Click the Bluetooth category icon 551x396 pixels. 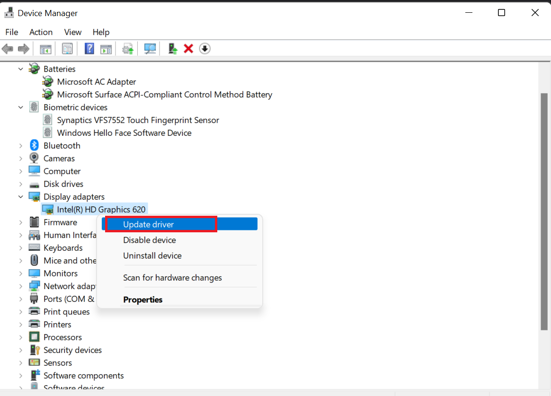tap(34, 145)
